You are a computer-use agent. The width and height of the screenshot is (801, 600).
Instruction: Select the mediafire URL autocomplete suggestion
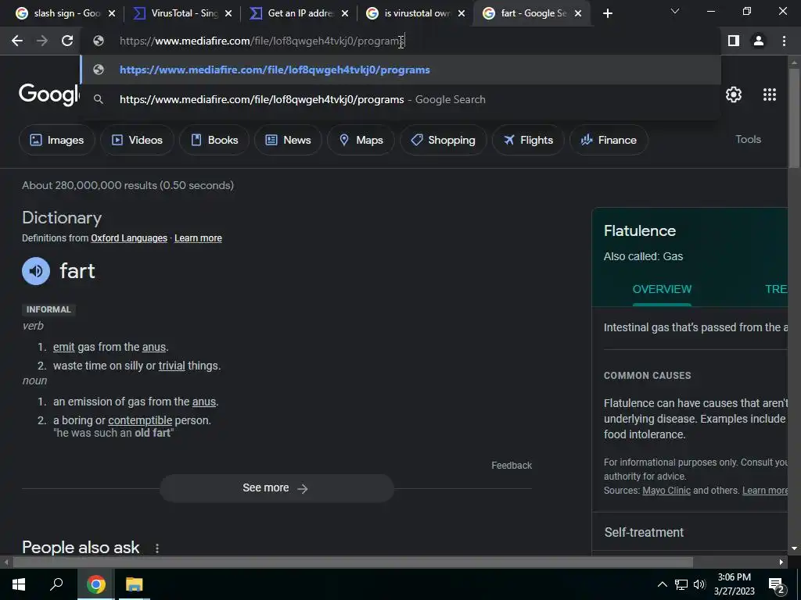coord(401,70)
